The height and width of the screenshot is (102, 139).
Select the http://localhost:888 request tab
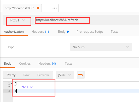click(22, 8)
